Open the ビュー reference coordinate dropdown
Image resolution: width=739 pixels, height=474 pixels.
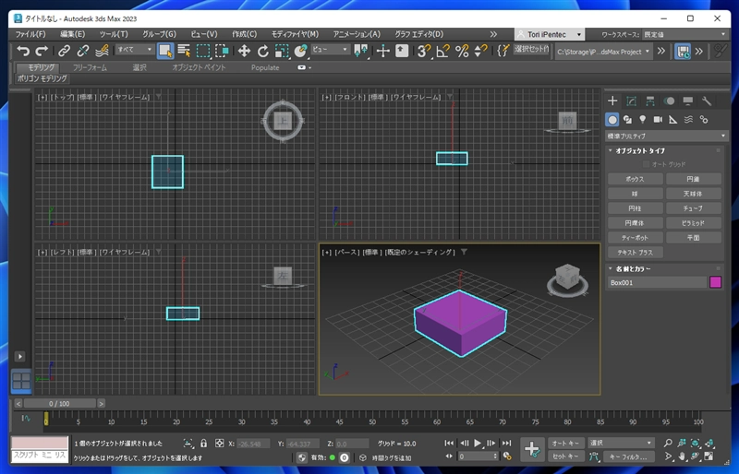tap(330, 50)
